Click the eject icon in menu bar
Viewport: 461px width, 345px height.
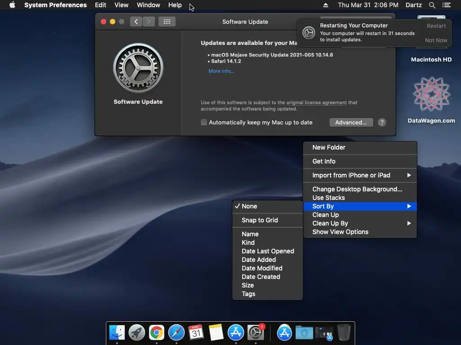pos(326,5)
